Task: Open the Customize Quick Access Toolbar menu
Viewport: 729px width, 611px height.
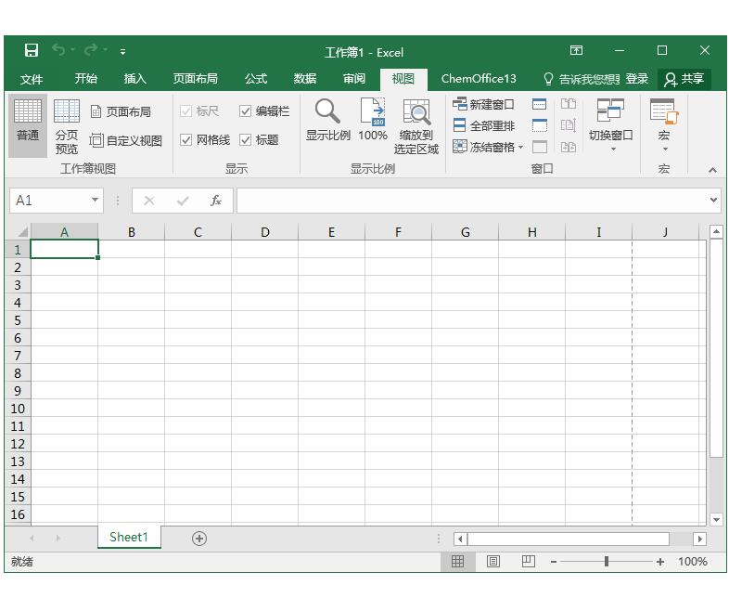Action: pyautogui.click(x=122, y=52)
